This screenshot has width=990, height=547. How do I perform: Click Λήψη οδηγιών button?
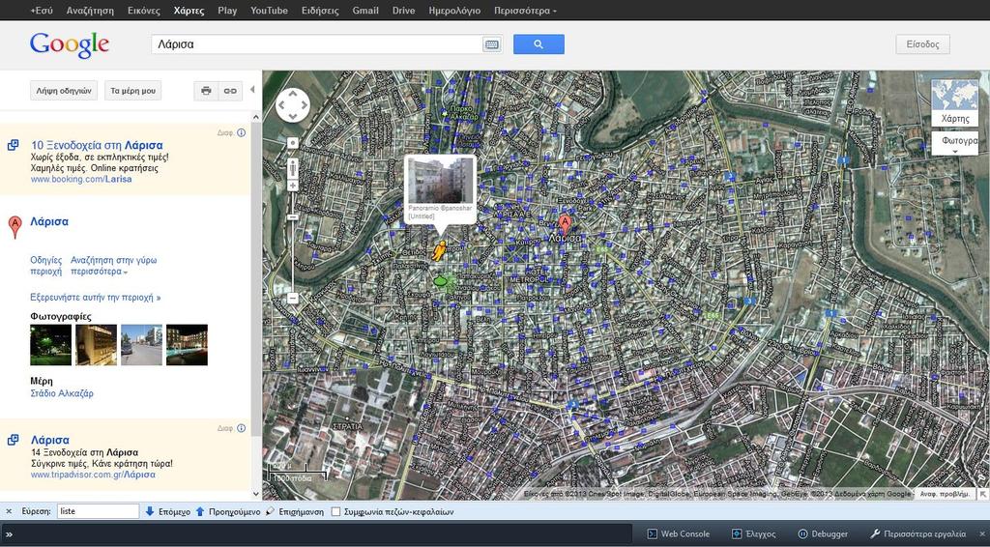(64, 91)
